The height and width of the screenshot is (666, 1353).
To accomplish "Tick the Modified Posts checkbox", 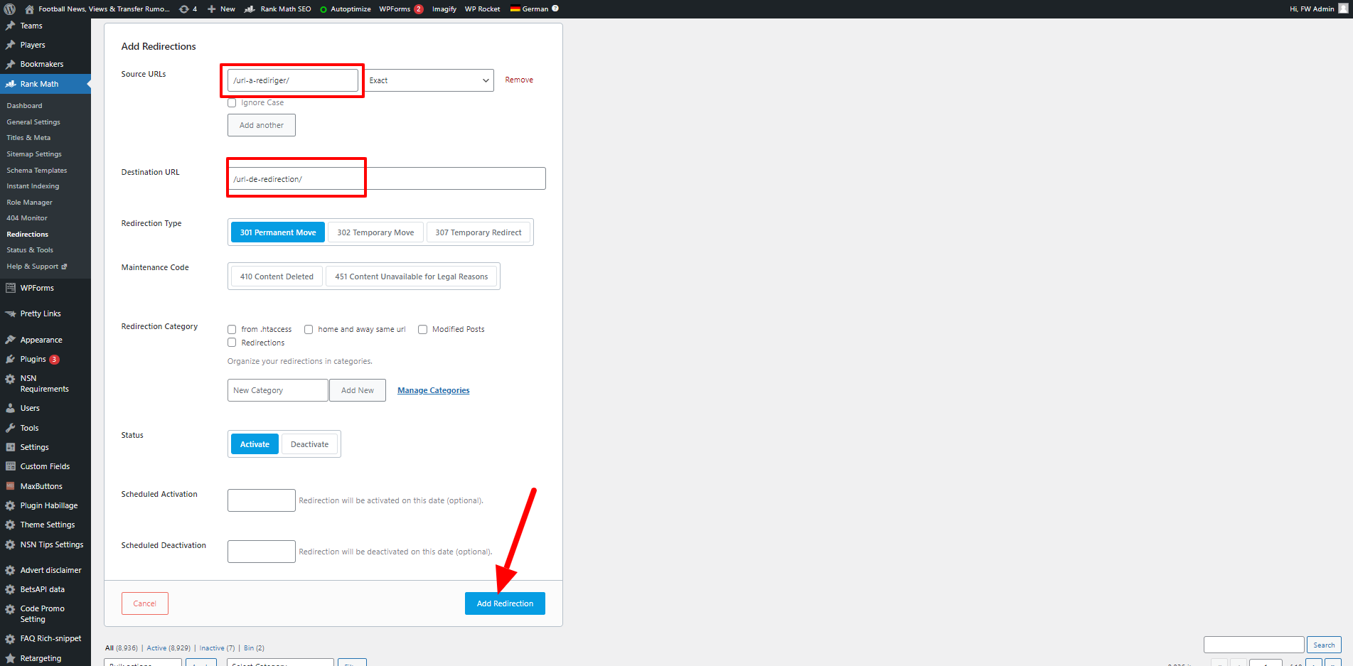I will (x=422, y=330).
